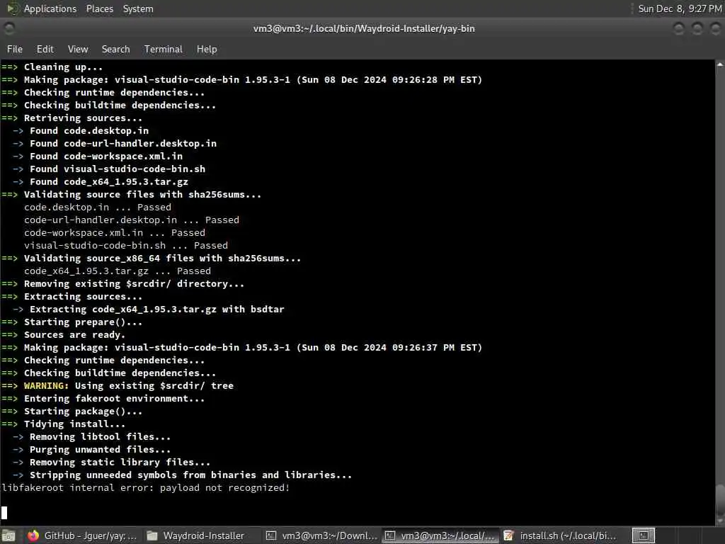Click the show desktop icon in taskbar
Image resolution: width=725 pixels, height=544 pixels.
coord(8,535)
